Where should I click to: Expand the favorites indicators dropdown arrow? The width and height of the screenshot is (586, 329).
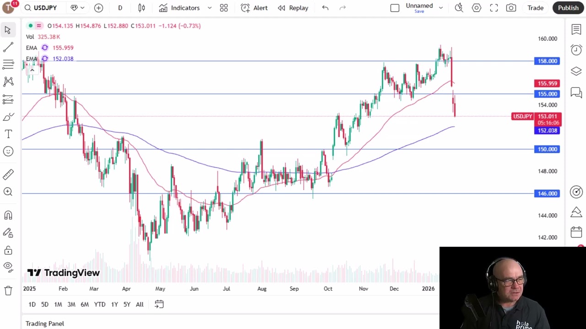[x=210, y=8]
